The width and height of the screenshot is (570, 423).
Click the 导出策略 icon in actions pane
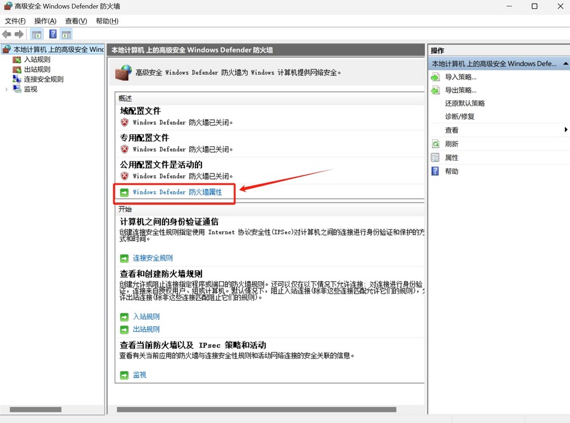pos(435,90)
